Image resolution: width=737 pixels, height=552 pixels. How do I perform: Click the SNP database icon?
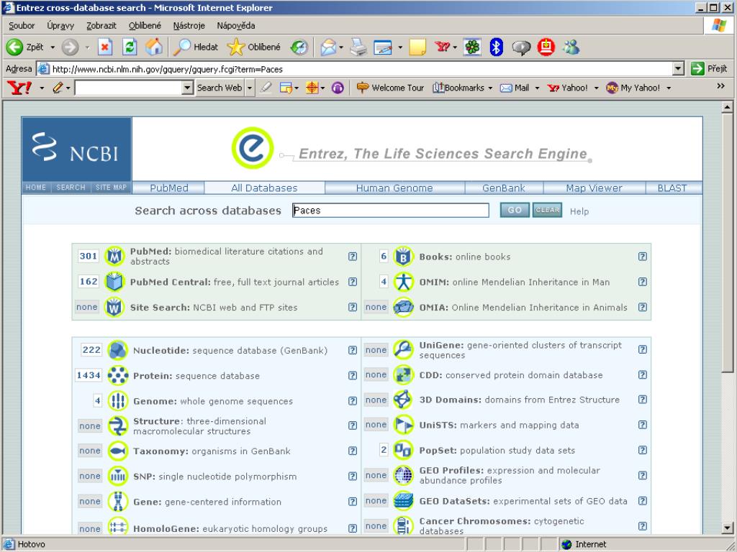117,477
